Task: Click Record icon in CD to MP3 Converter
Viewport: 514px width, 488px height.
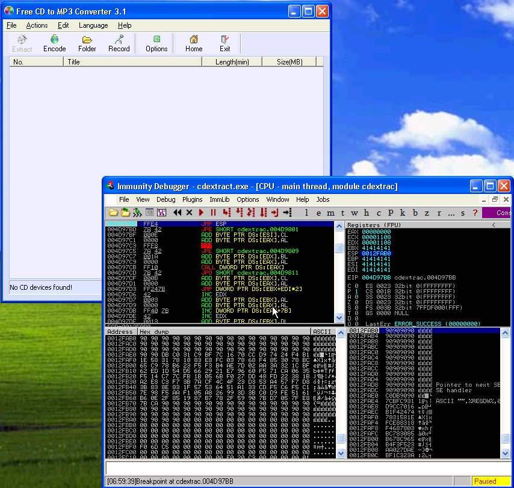Action: [119, 43]
